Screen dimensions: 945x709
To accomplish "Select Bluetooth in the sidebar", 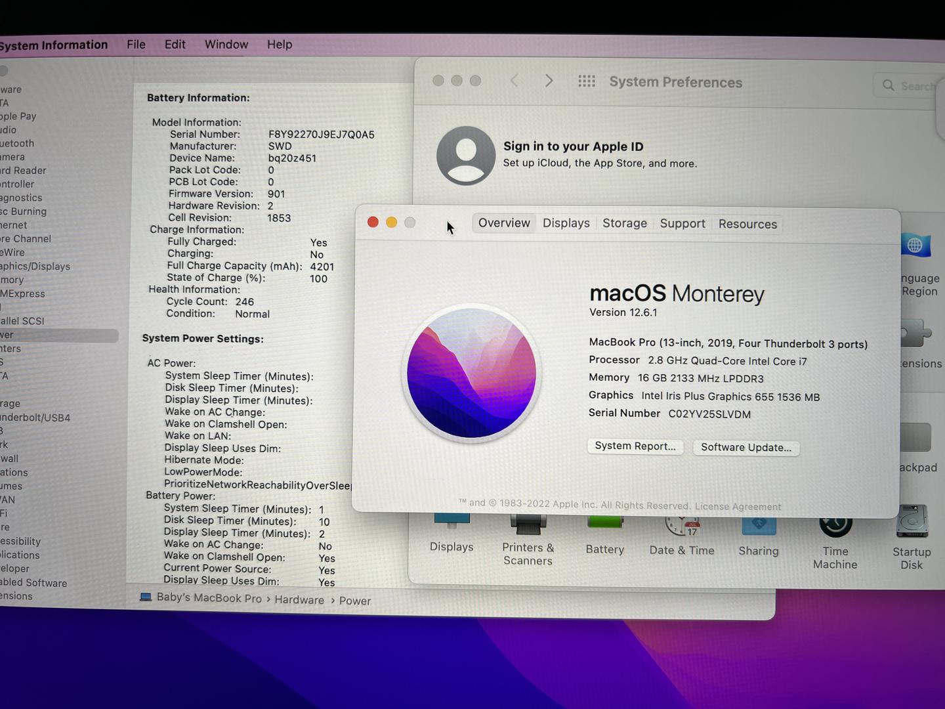I will [17, 143].
